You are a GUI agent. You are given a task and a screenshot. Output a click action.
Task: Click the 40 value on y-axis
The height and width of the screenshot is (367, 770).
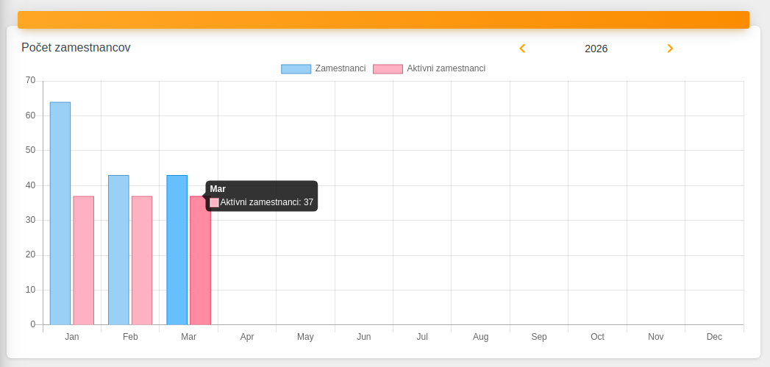[30, 185]
